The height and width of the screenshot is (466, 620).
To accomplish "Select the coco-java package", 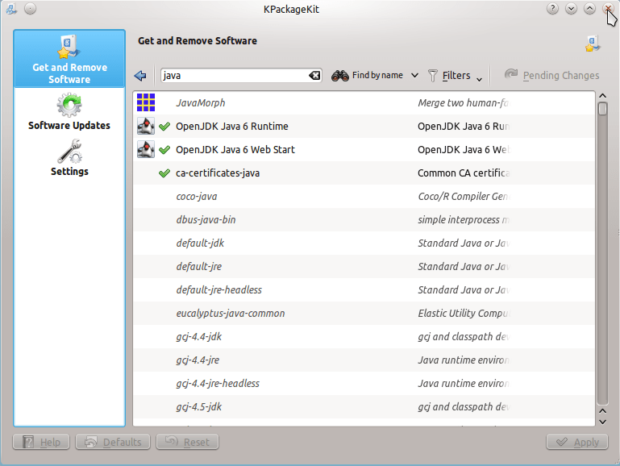I will 364,197.
